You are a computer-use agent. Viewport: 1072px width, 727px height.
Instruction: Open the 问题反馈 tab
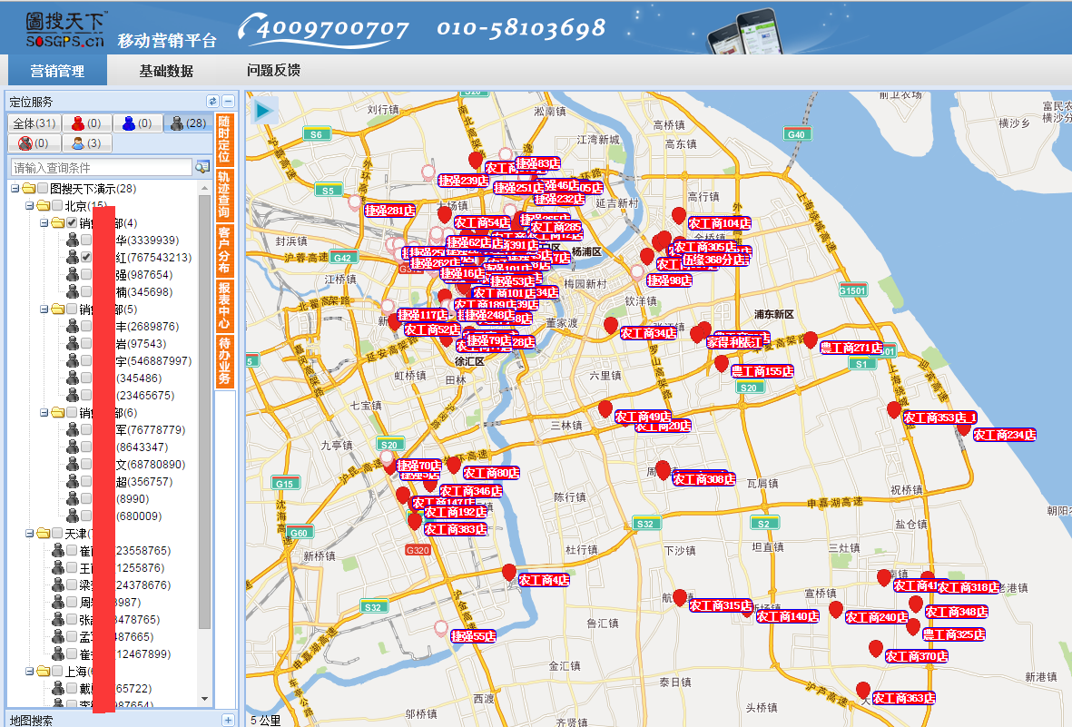point(273,71)
